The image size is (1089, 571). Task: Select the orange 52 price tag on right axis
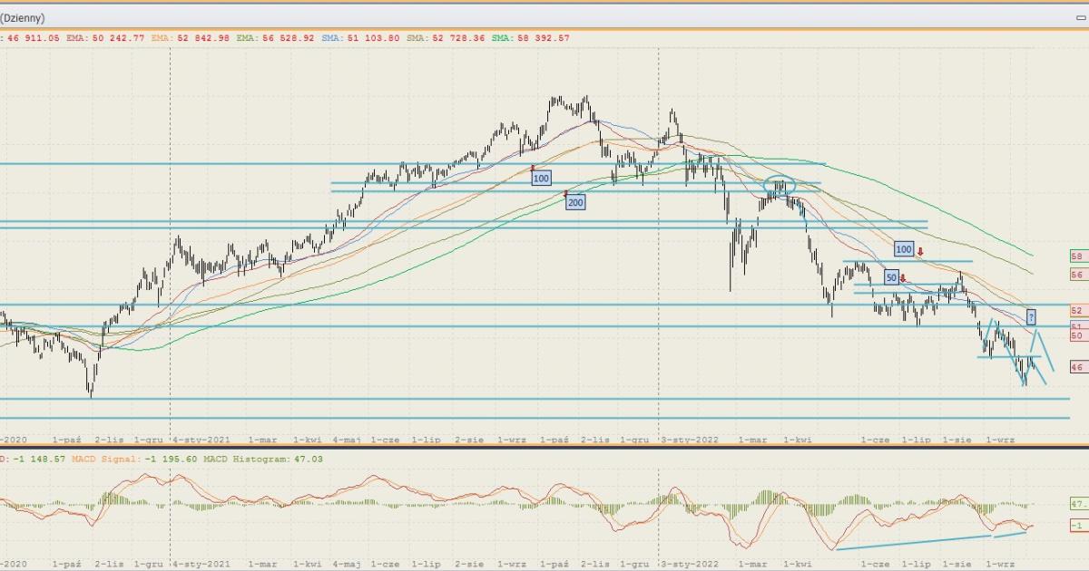pos(1078,310)
